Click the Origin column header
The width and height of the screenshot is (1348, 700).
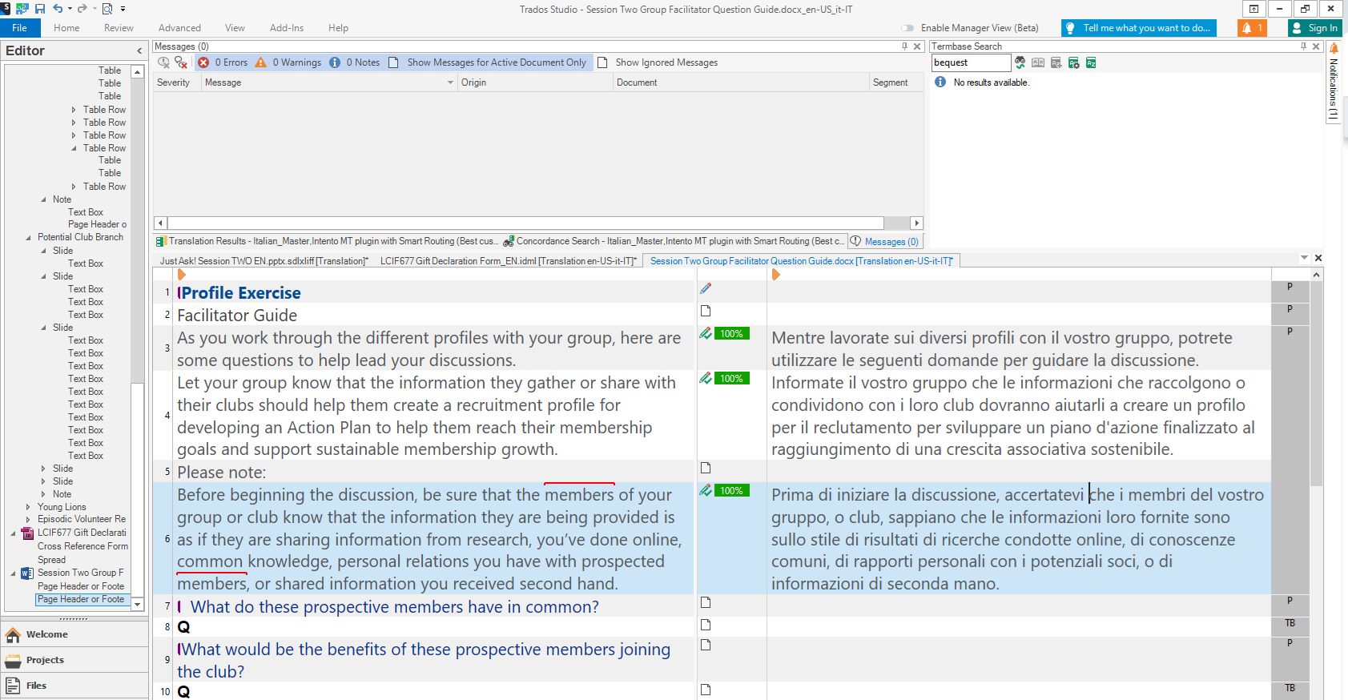click(535, 82)
